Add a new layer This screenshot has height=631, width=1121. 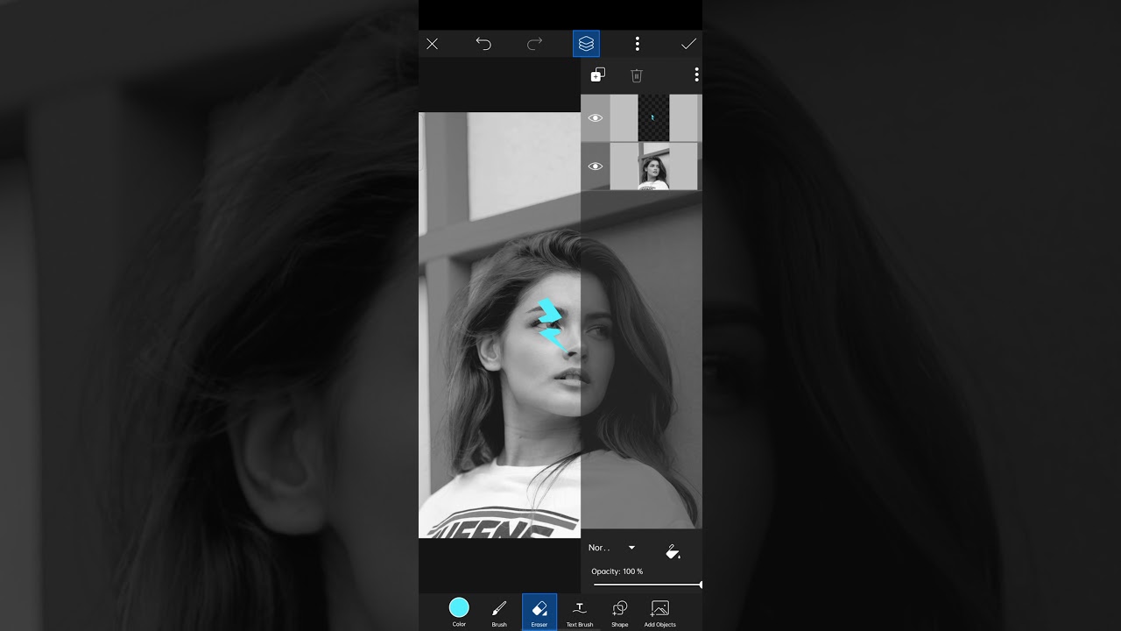597,75
